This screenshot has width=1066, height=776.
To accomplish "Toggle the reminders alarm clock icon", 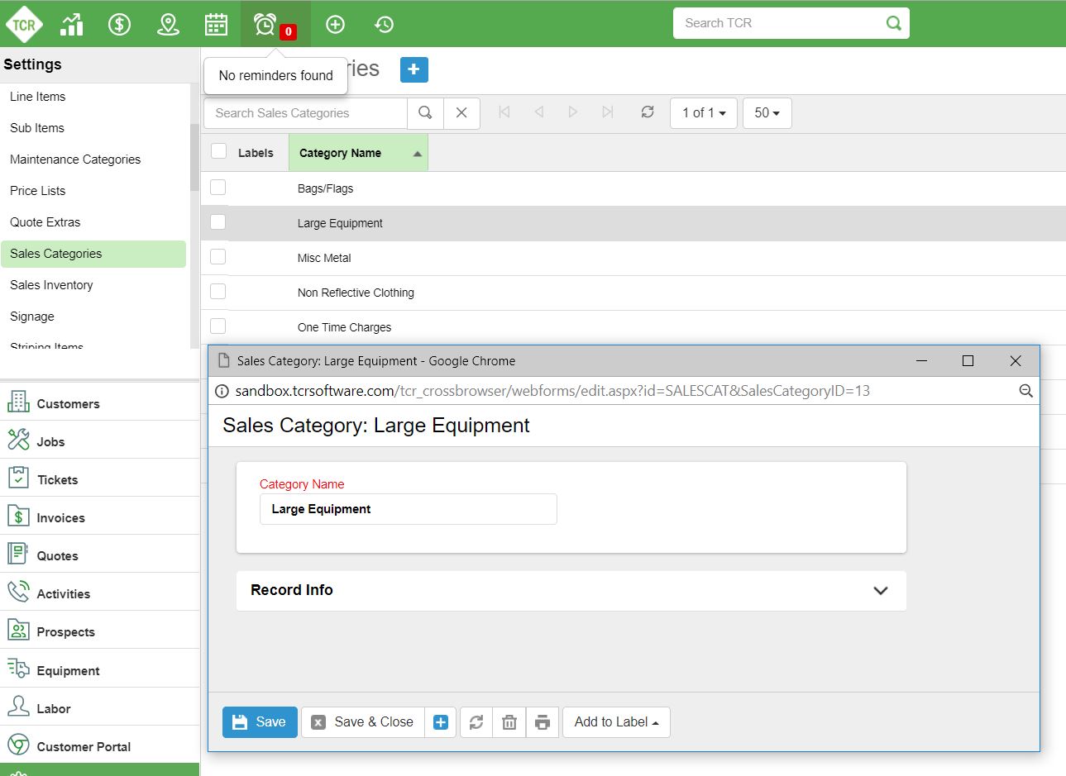I will [x=265, y=25].
